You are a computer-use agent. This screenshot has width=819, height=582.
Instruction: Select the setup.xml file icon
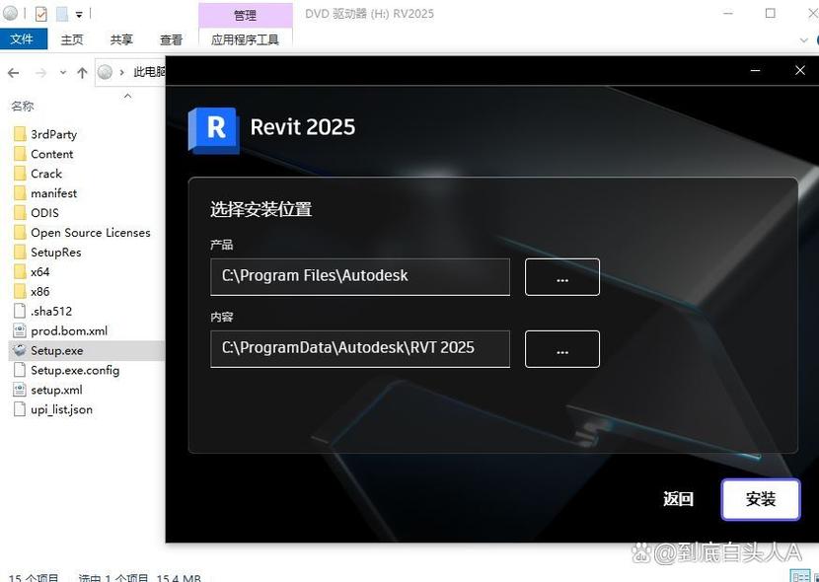pyautogui.click(x=20, y=390)
